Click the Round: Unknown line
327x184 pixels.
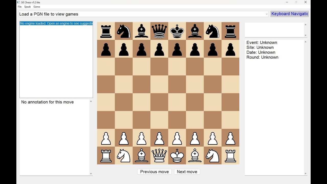click(262, 57)
